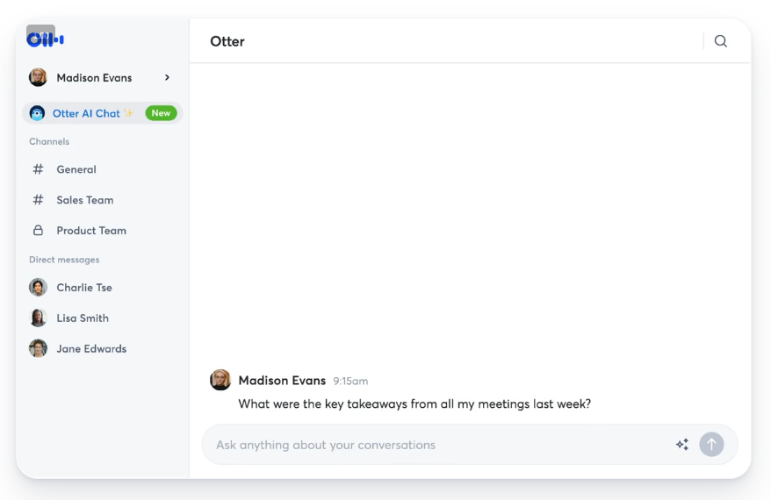Image resolution: width=771 pixels, height=500 pixels.
Task: Click the lock icon beside Product Team
Action: coord(38,231)
